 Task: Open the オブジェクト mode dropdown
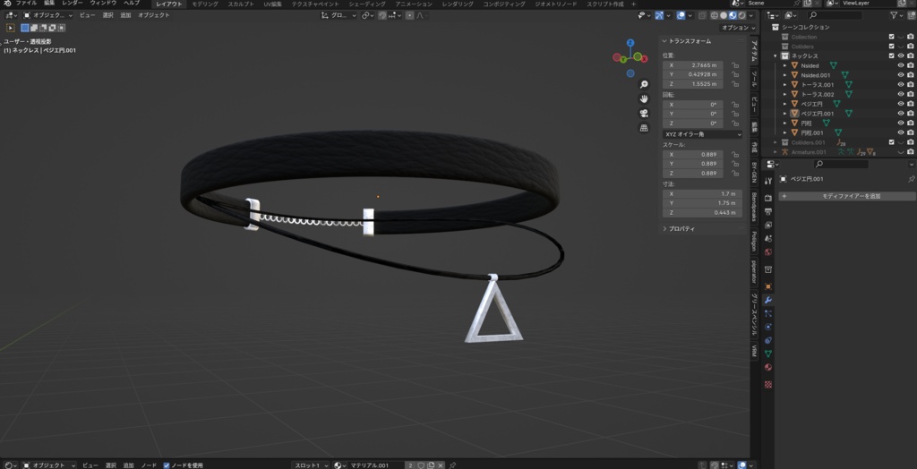coord(48,15)
